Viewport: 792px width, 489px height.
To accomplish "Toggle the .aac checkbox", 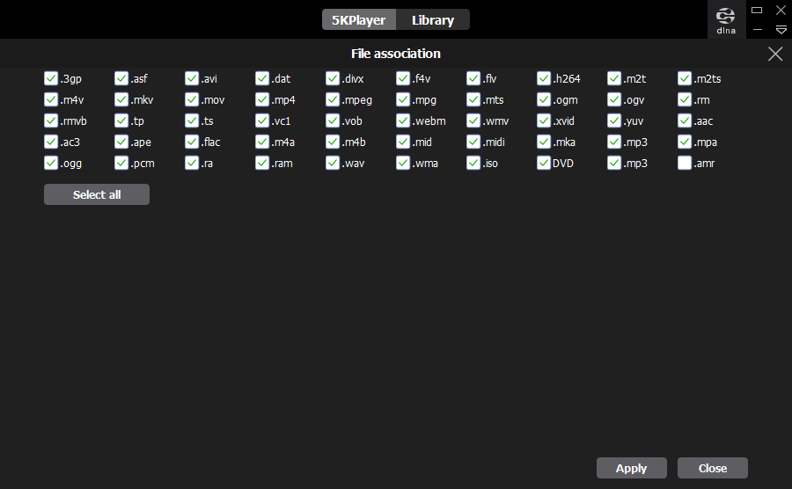I will click(685, 120).
